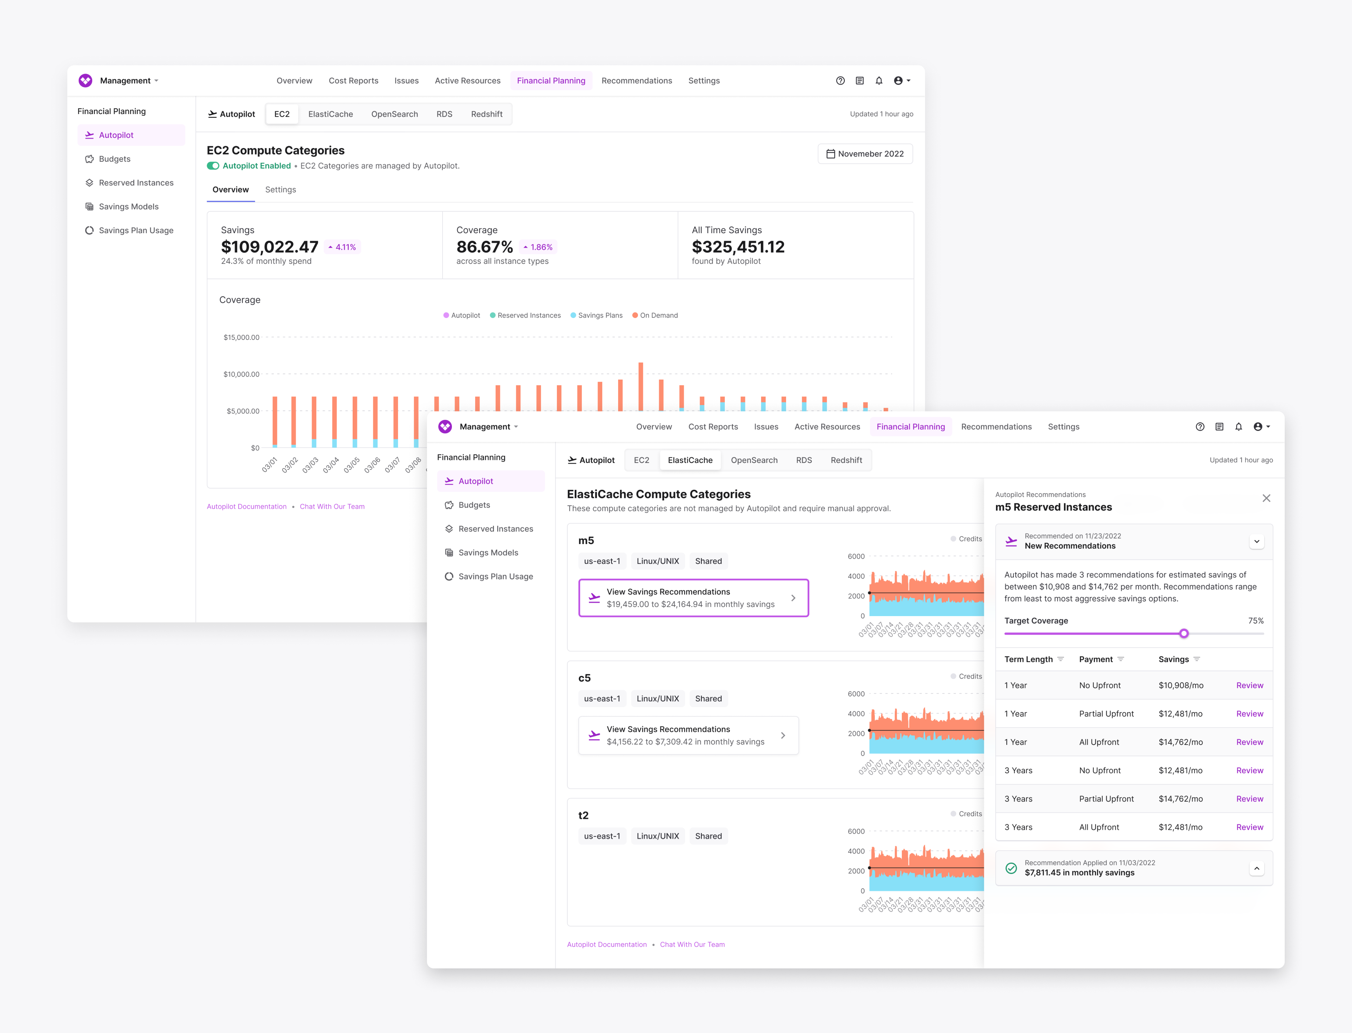Open the Settings sub-tab under EC2 Compute Categories
Image resolution: width=1352 pixels, height=1033 pixels.
280,189
